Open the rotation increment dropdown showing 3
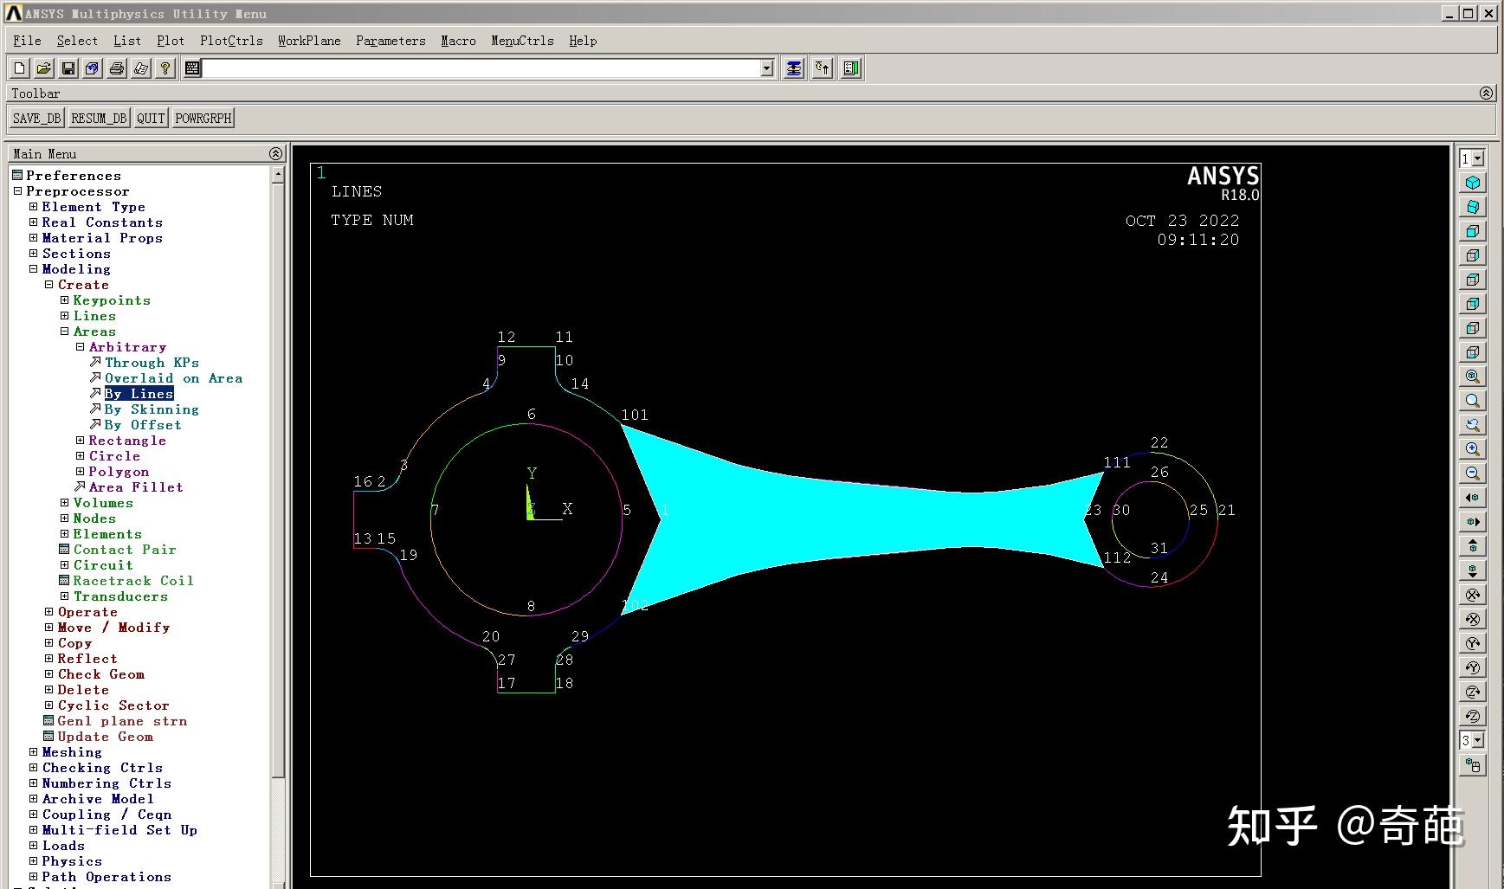The width and height of the screenshot is (1504, 889). click(1478, 740)
